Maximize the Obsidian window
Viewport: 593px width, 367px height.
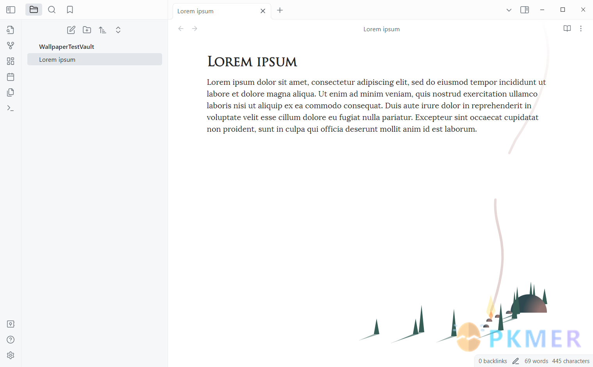pos(563,10)
